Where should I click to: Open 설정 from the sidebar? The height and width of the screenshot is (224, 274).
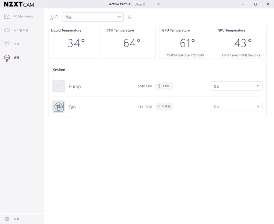click(22, 219)
